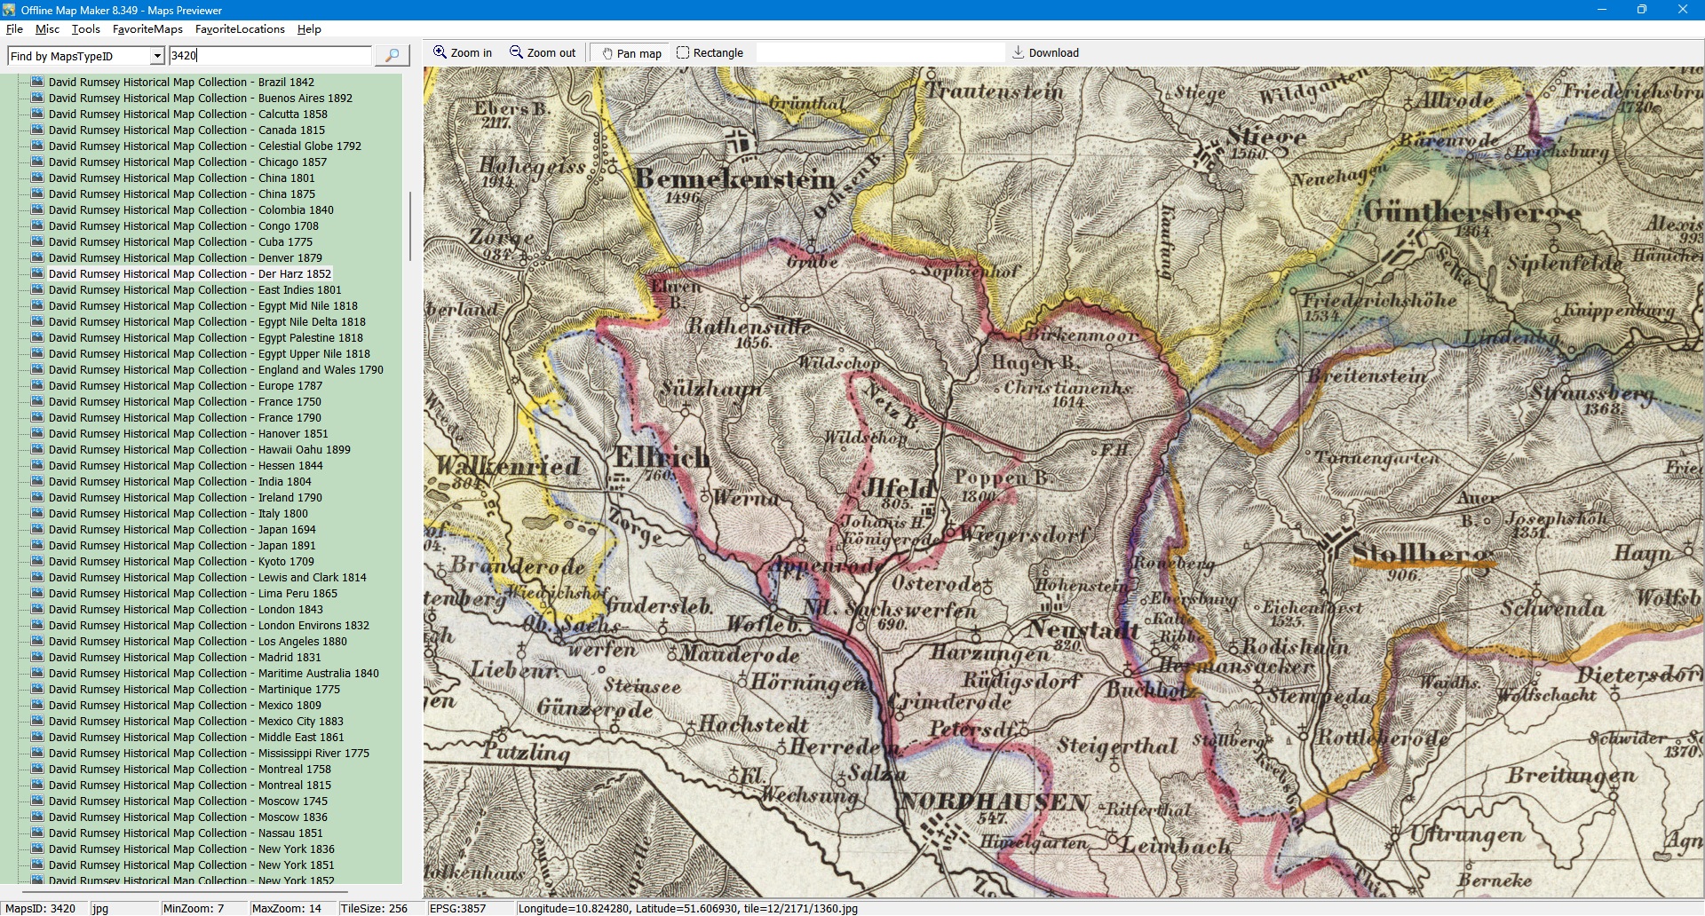Select the London 1843 map entry
The image size is (1705, 916).
point(186,610)
